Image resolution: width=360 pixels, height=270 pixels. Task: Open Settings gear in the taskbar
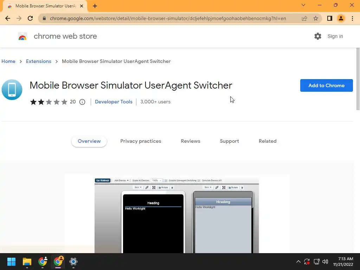73,262
